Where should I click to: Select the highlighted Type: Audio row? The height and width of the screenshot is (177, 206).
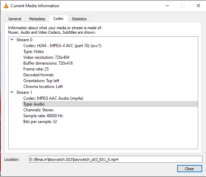[110, 104]
